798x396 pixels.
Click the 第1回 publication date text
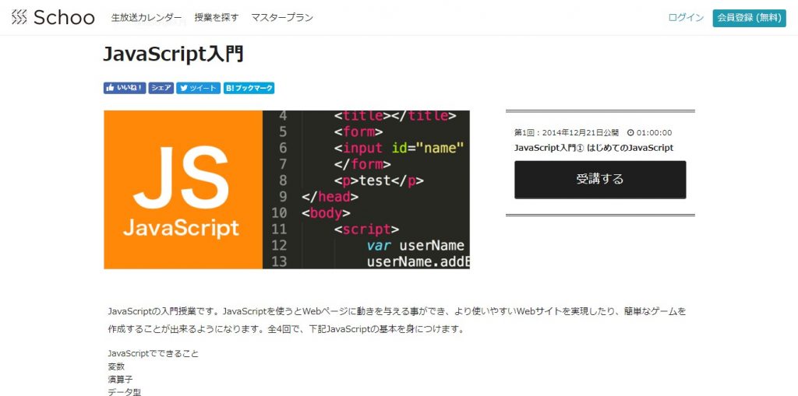[567, 133]
